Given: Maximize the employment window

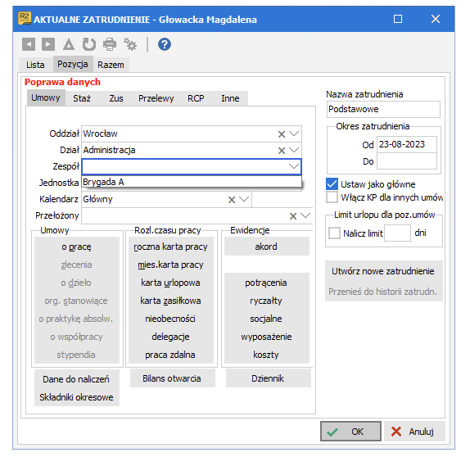Looking at the screenshot, I should 398,19.
